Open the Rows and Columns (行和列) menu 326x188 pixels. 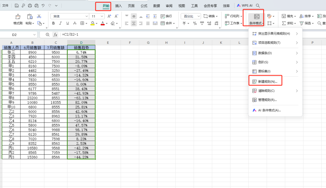click(x=234, y=16)
